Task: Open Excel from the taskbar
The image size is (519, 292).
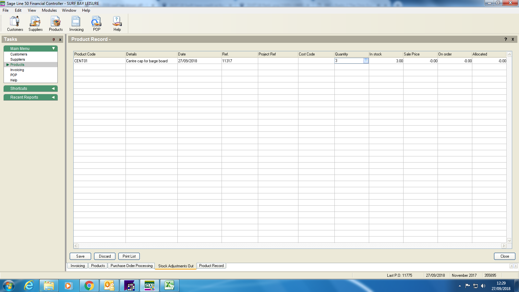Action: point(169,286)
